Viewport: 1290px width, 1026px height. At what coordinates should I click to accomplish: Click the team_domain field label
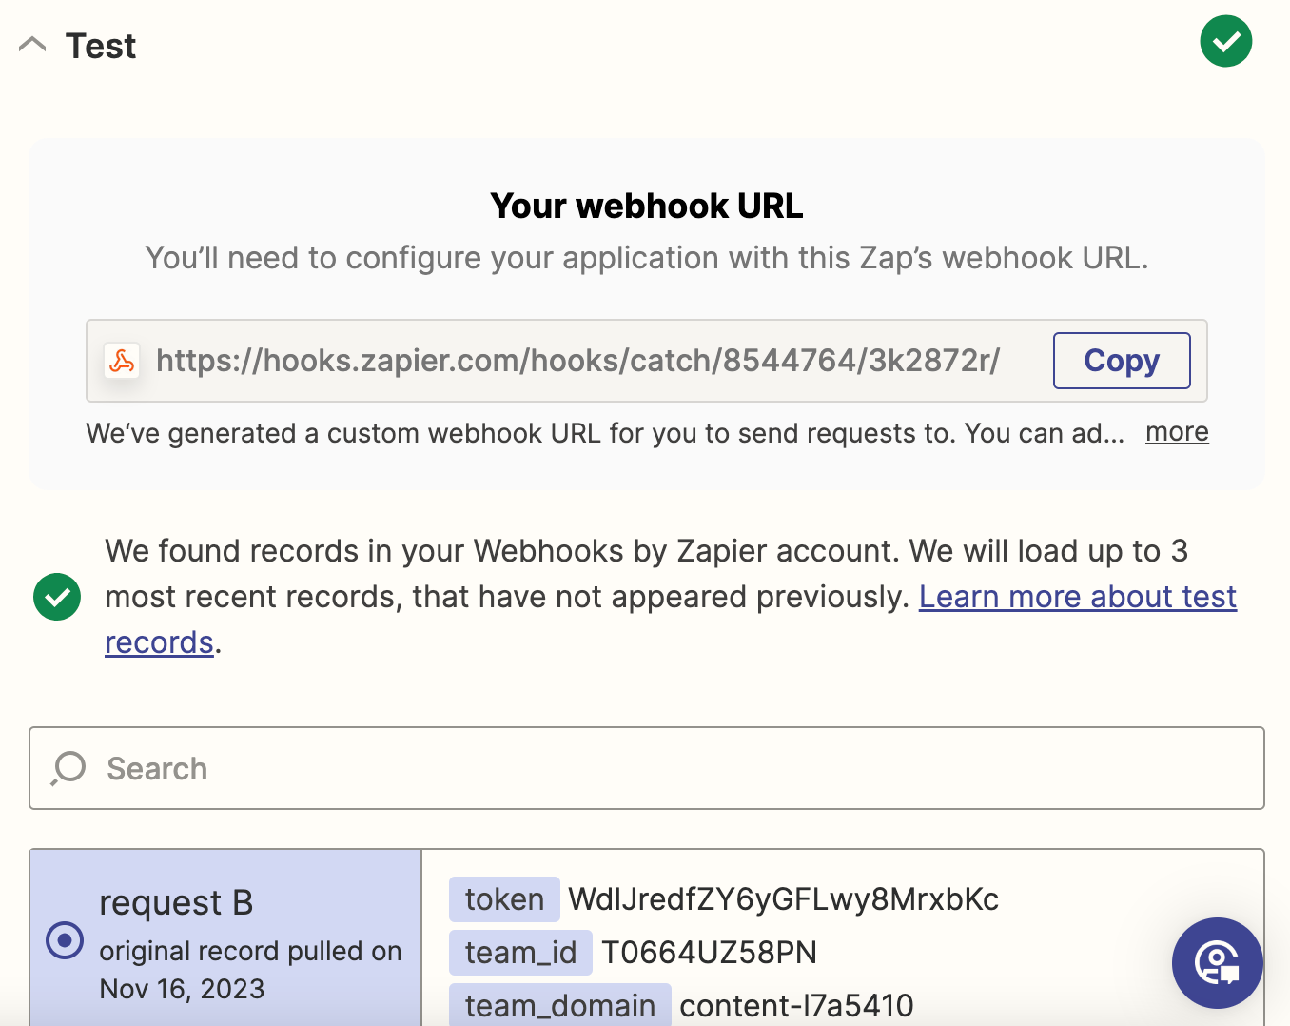[x=560, y=1005]
